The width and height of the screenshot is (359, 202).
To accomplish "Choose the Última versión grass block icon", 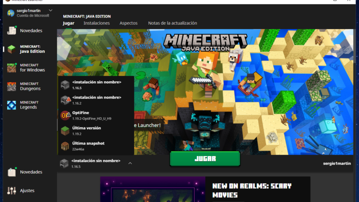I will pyautogui.click(x=65, y=131).
